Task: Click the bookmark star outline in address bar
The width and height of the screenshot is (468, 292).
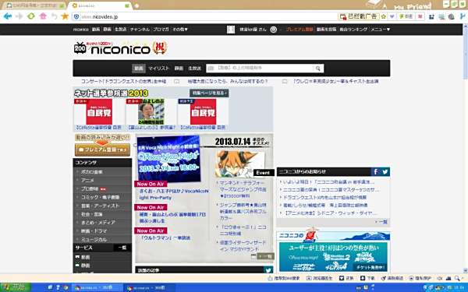Action: click(384, 16)
